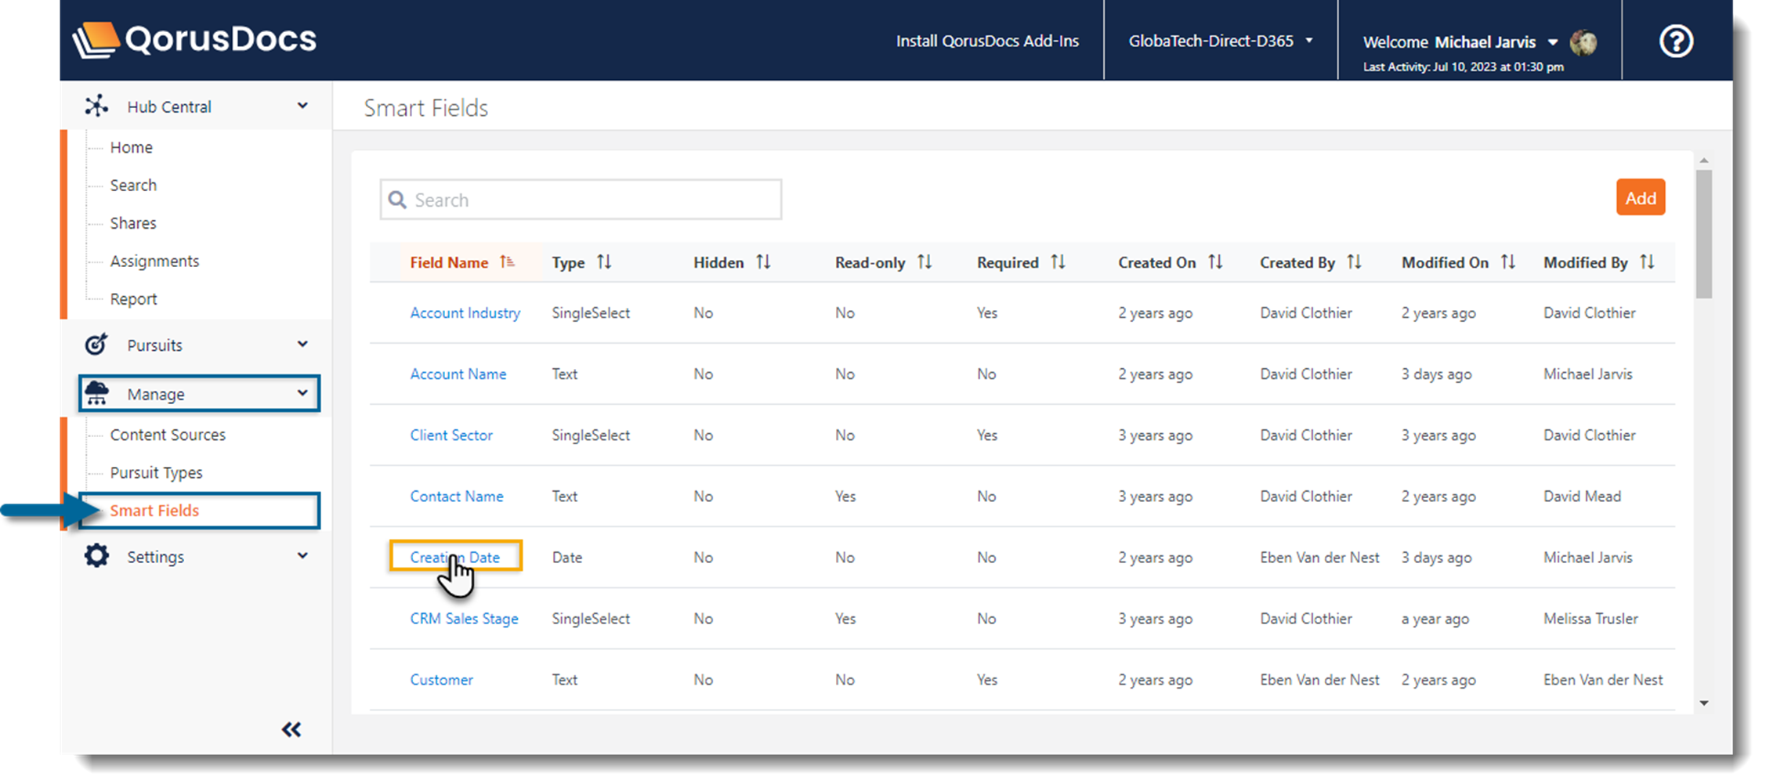
Task: Click the Search input field
Action: tap(581, 200)
